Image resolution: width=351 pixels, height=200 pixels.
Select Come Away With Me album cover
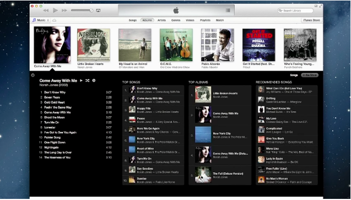[52, 45]
